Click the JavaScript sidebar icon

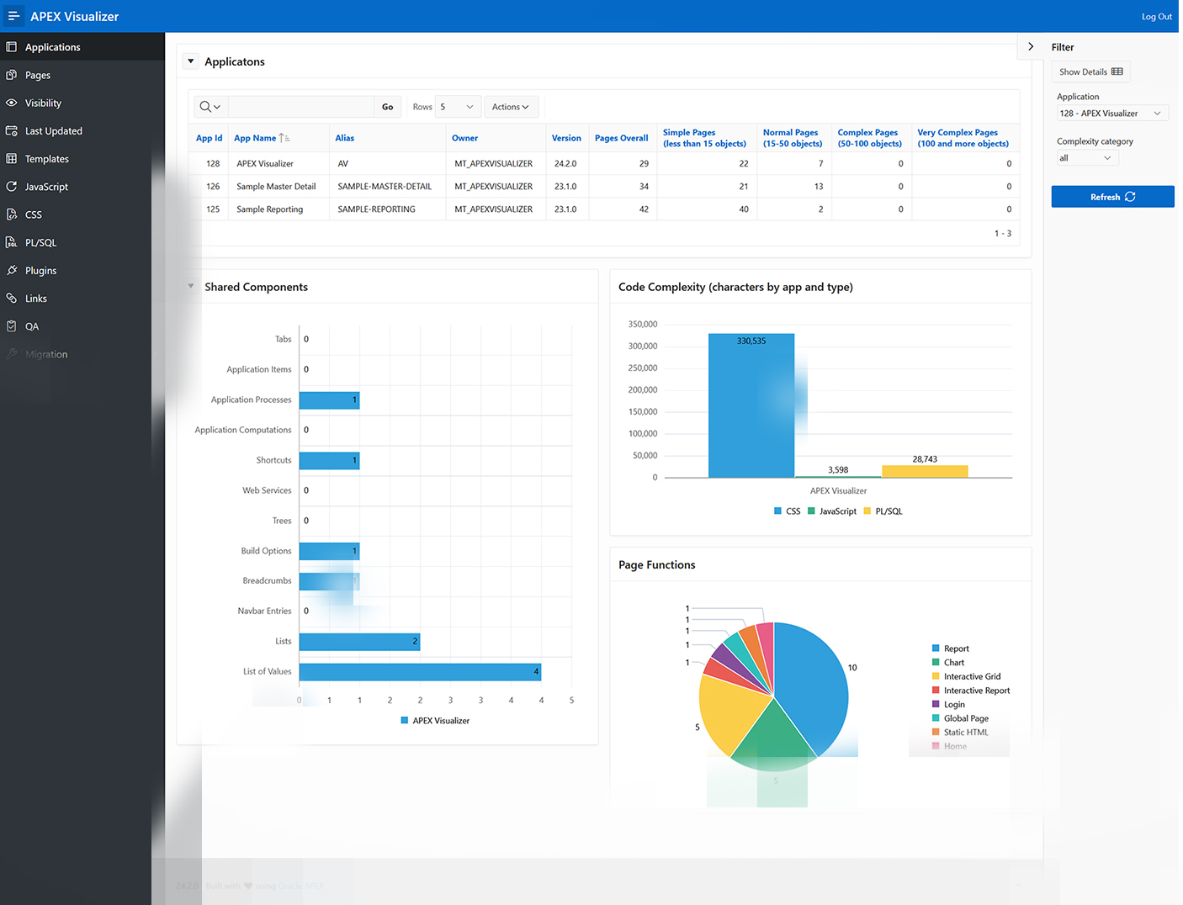12,187
